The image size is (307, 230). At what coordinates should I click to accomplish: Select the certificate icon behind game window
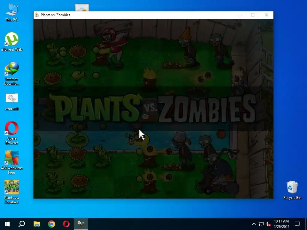(x=82, y=7)
